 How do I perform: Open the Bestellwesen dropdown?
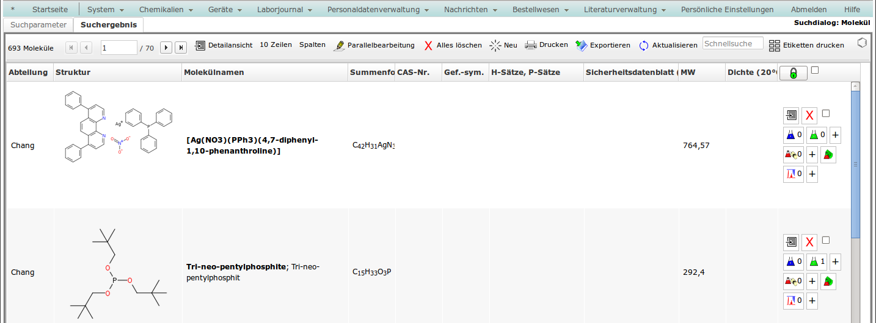540,10
